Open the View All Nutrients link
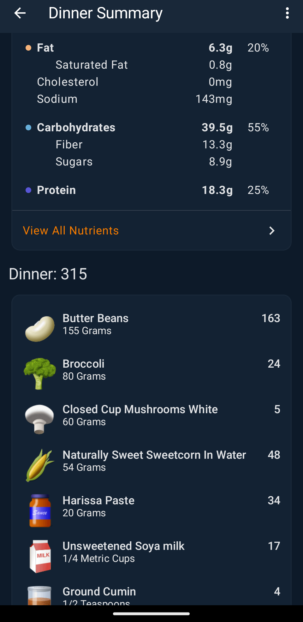 tap(71, 231)
